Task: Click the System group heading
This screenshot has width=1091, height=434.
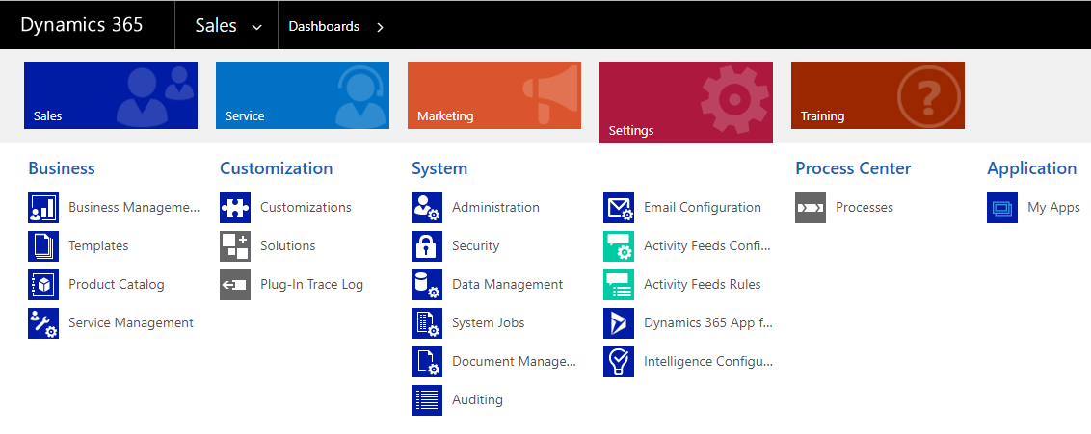Action: 439,168
